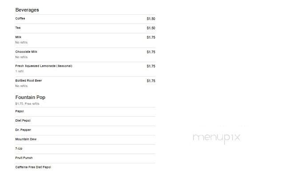Click Fresh Squeezed Lemonade (Seasonal) entry
The width and height of the screenshot is (296, 174).
[44, 66]
